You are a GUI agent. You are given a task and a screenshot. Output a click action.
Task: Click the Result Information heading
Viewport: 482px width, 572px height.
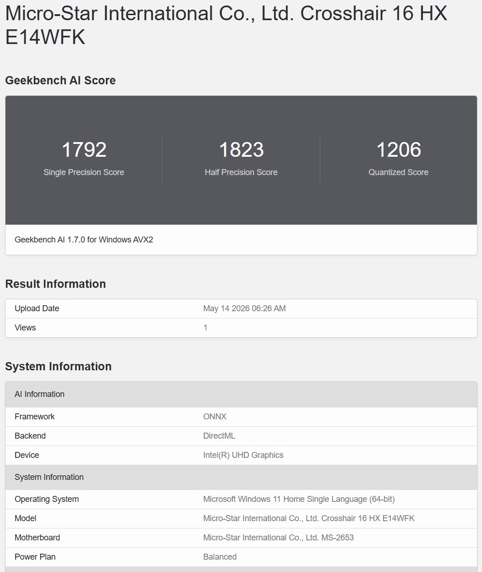(x=55, y=284)
